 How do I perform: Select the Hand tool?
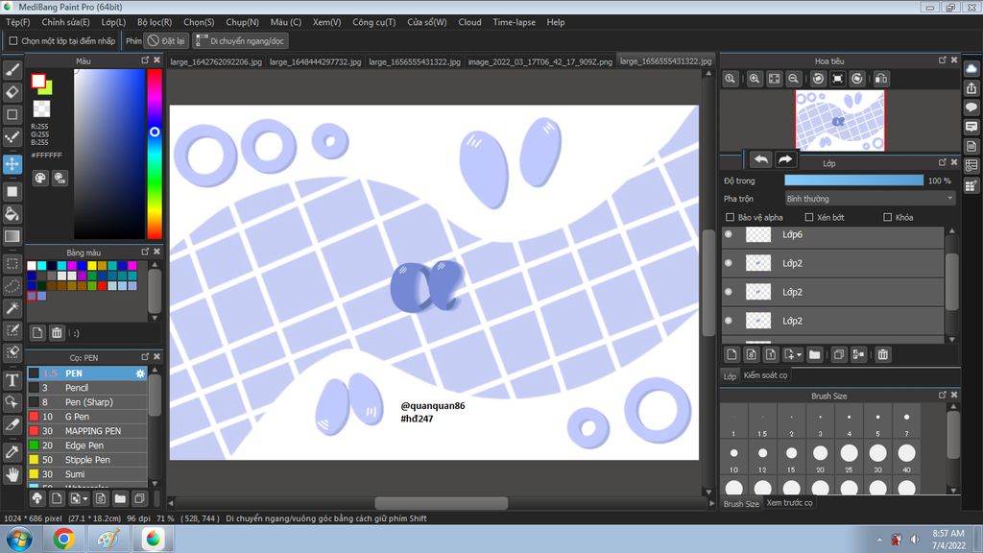[12, 474]
